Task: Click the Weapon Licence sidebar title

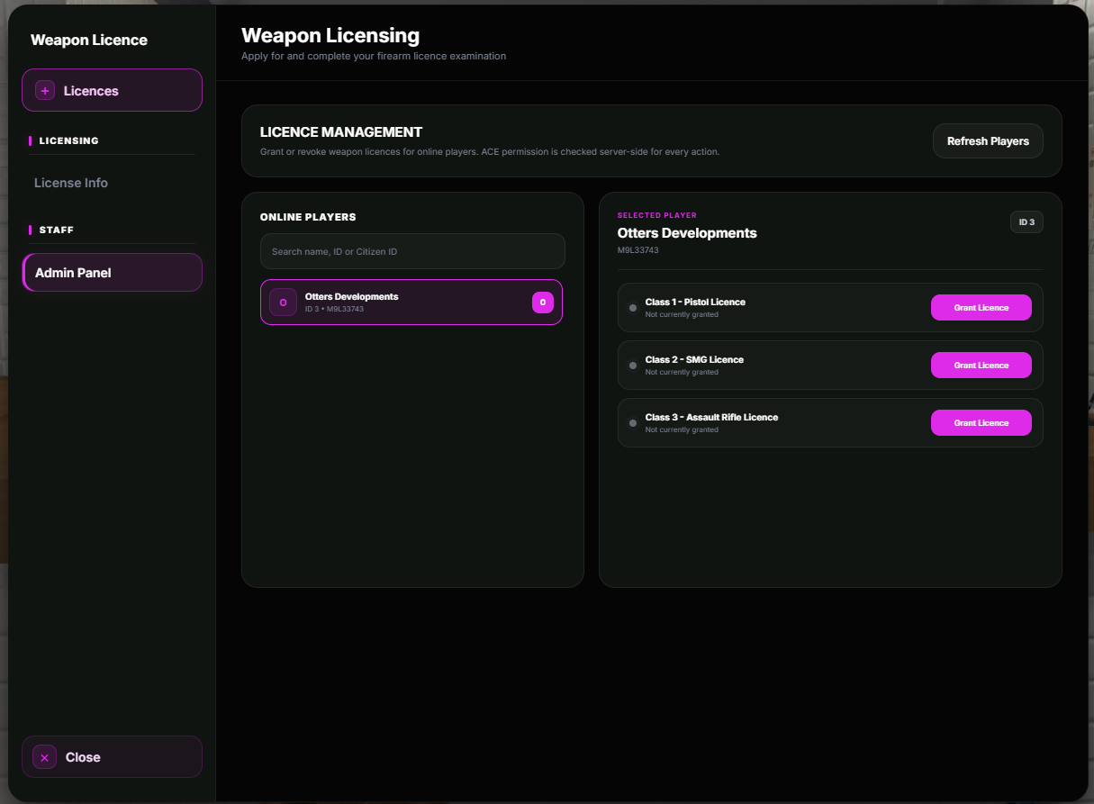Action: pos(89,41)
